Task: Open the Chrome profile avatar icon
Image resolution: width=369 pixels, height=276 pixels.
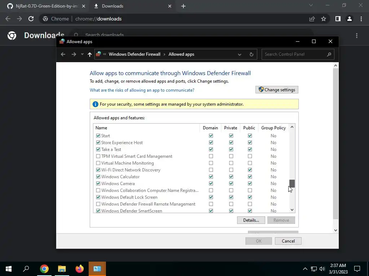Action: [350, 19]
